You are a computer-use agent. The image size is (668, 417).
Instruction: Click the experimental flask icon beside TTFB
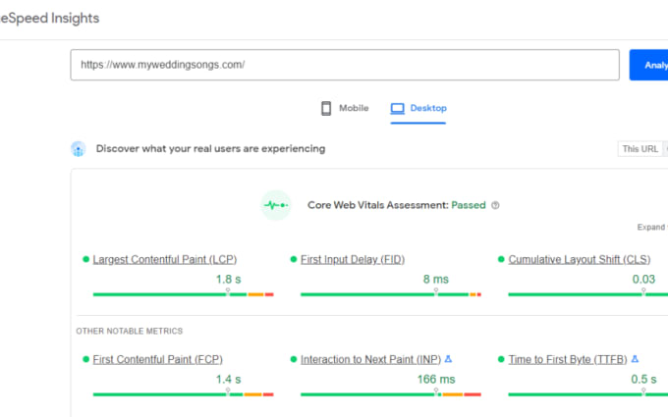(635, 359)
